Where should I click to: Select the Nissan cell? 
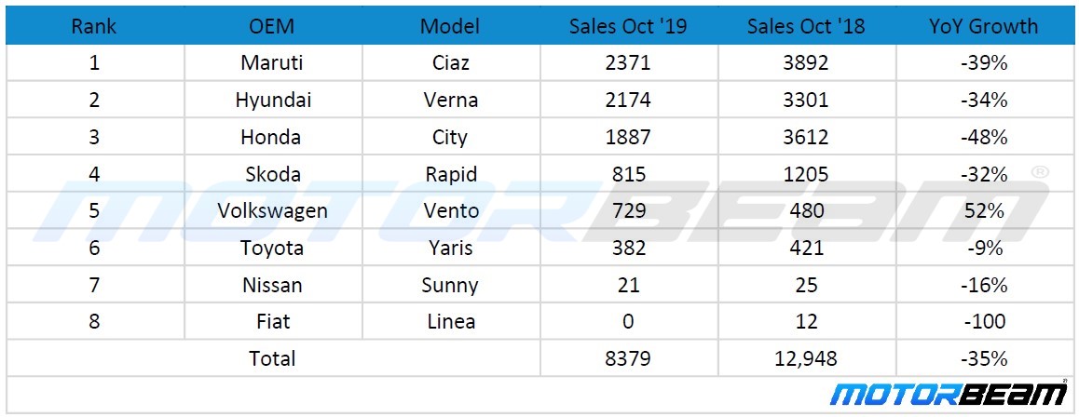pyautogui.click(x=273, y=285)
